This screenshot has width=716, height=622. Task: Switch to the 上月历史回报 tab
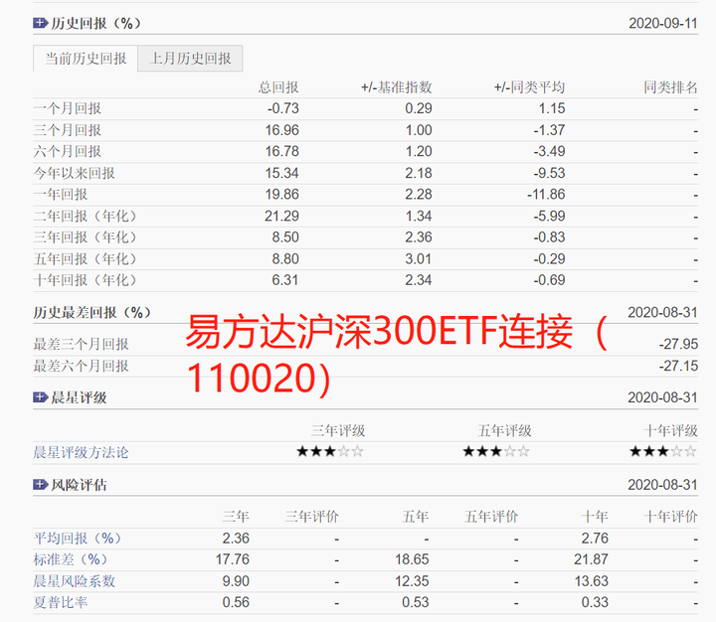tap(190, 59)
